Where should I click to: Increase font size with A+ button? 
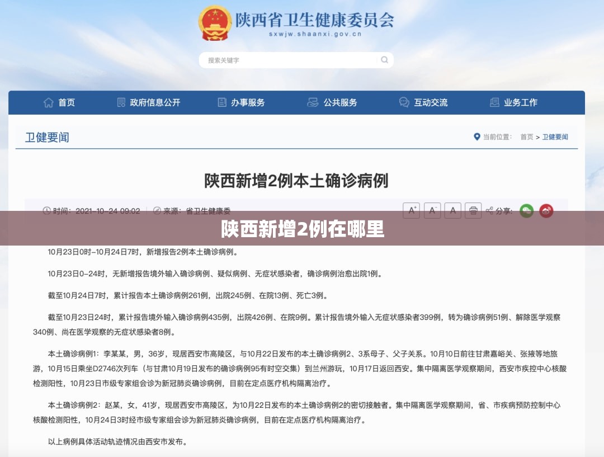tap(412, 210)
